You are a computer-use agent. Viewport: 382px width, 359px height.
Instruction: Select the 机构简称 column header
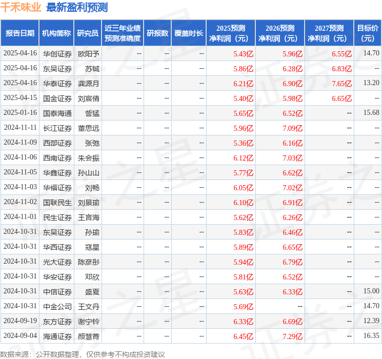pyautogui.click(x=56, y=33)
